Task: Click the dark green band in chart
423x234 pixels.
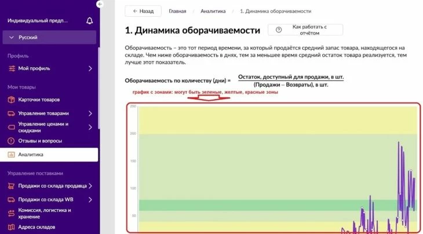Action: click(x=278, y=205)
